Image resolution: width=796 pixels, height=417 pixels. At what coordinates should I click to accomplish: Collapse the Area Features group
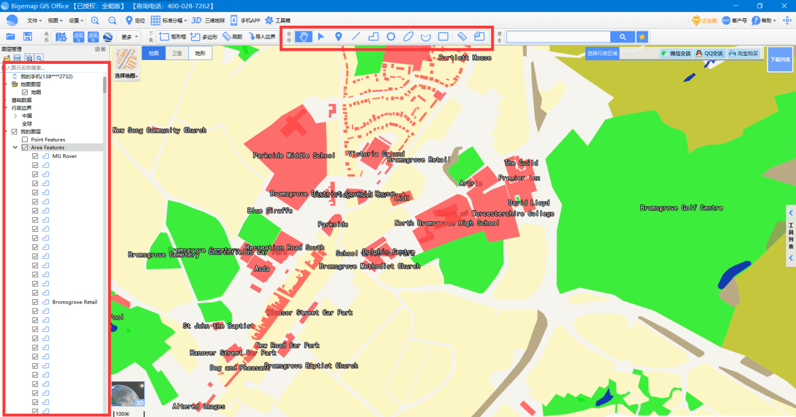click(15, 147)
